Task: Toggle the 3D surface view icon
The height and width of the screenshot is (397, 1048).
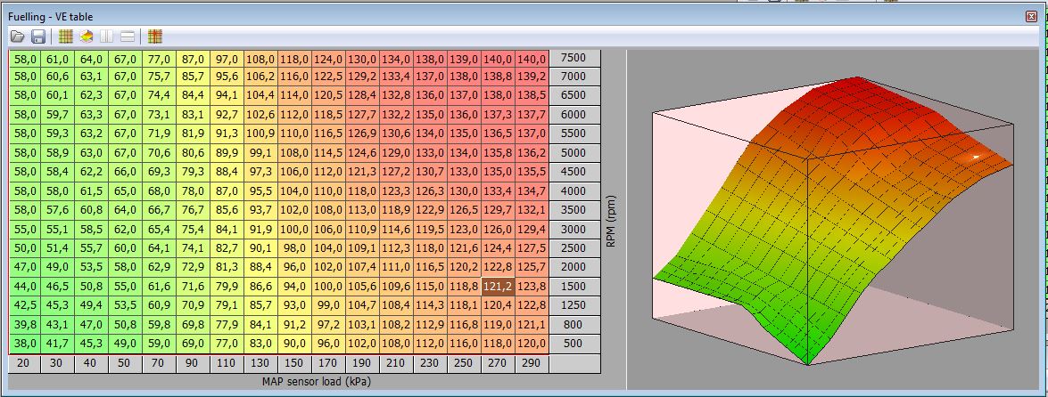Action: pyautogui.click(x=87, y=36)
